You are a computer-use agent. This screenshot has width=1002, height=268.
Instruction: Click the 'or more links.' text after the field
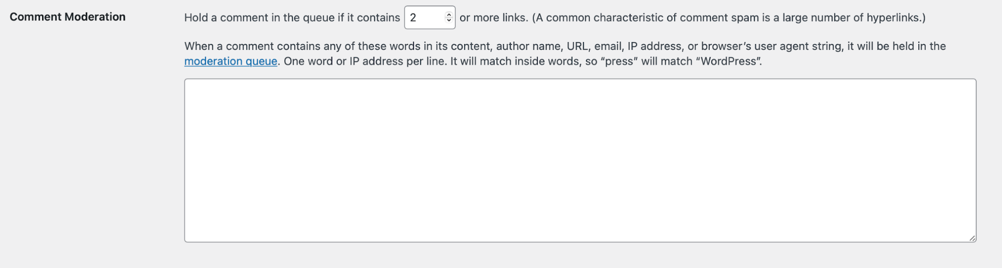pos(494,18)
